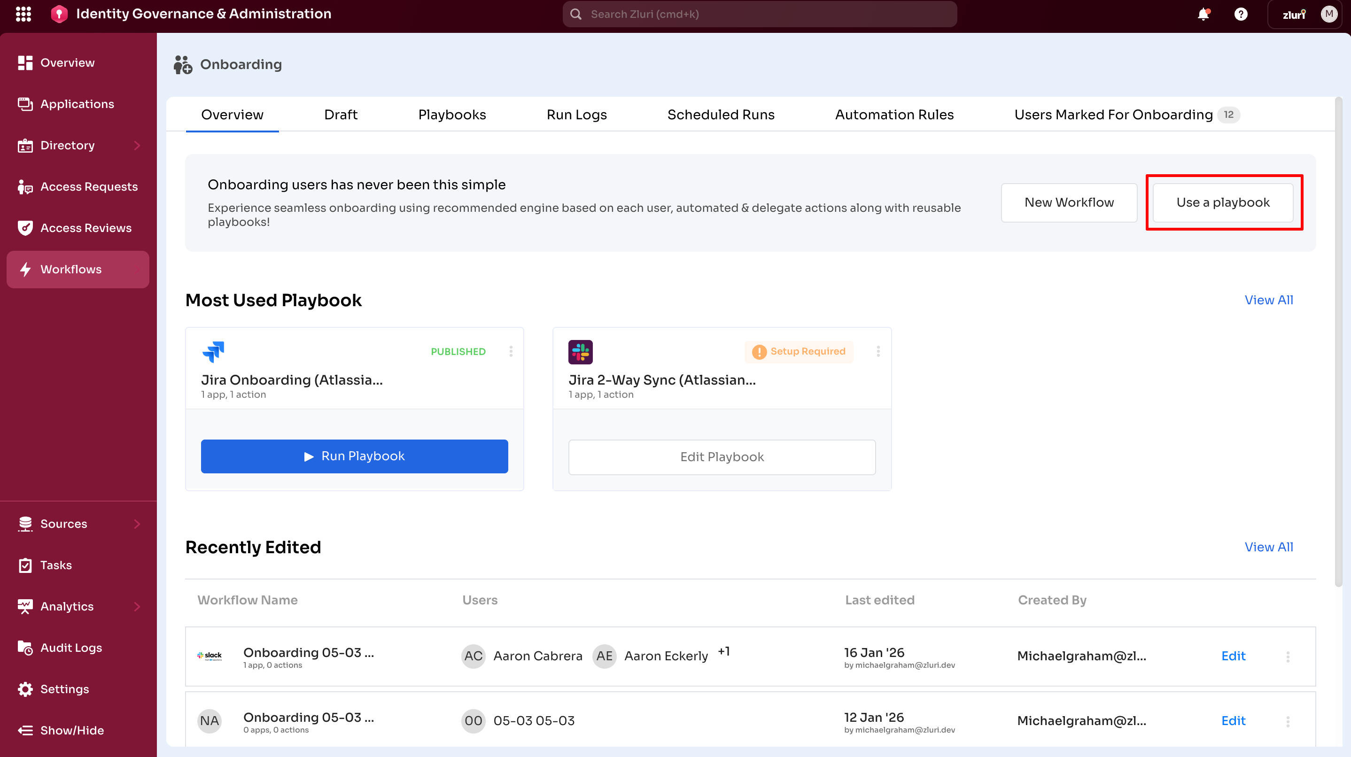1351x757 pixels.
Task: Open the help question mark icon
Action: [1241, 14]
